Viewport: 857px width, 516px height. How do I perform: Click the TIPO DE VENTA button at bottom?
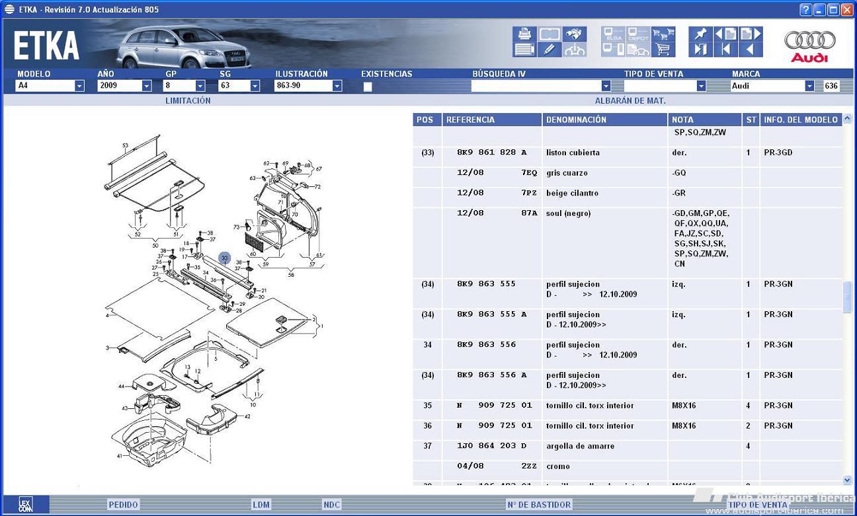point(758,505)
